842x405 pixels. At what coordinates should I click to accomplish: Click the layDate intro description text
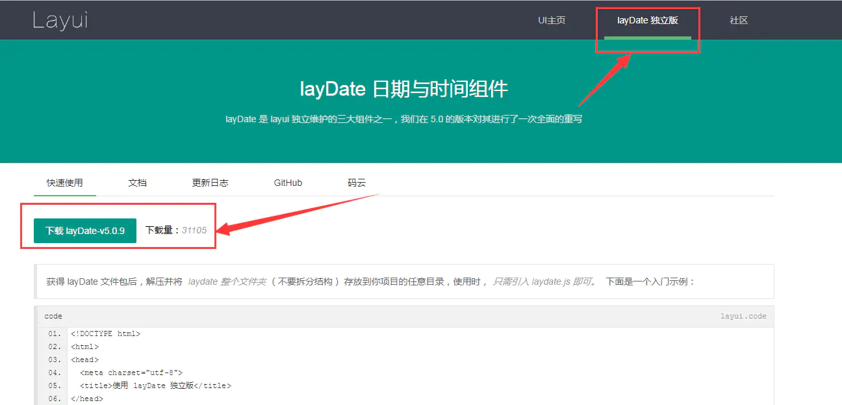pyautogui.click(x=404, y=119)
